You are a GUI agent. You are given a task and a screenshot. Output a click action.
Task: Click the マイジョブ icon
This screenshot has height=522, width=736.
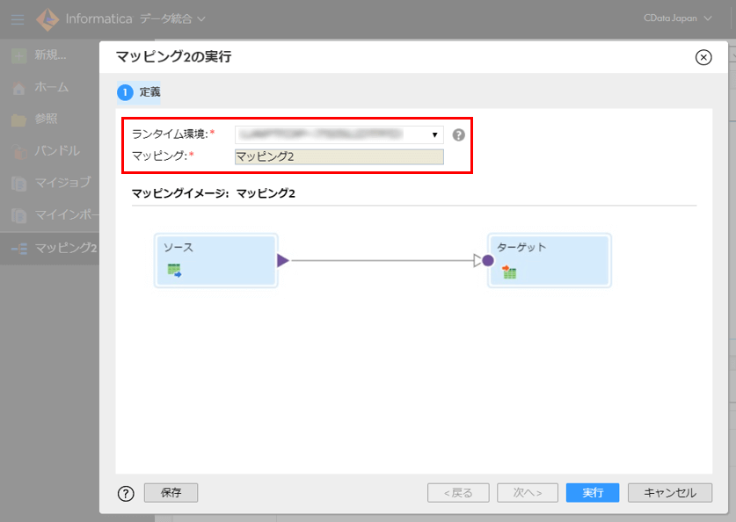coord(18,184)
